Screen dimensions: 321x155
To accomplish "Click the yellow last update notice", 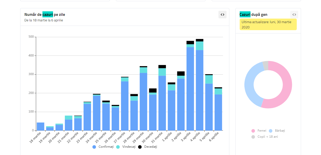I will tap(268, 25).
